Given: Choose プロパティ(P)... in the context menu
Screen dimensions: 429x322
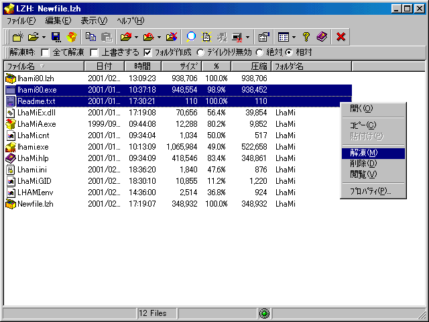Looking at the screenshot, I should [x=373, y=191].
